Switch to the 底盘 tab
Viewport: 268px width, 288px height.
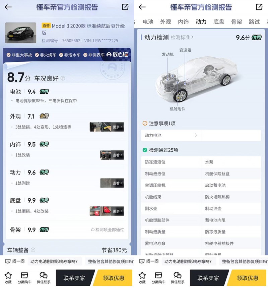[x=218, y=21]
